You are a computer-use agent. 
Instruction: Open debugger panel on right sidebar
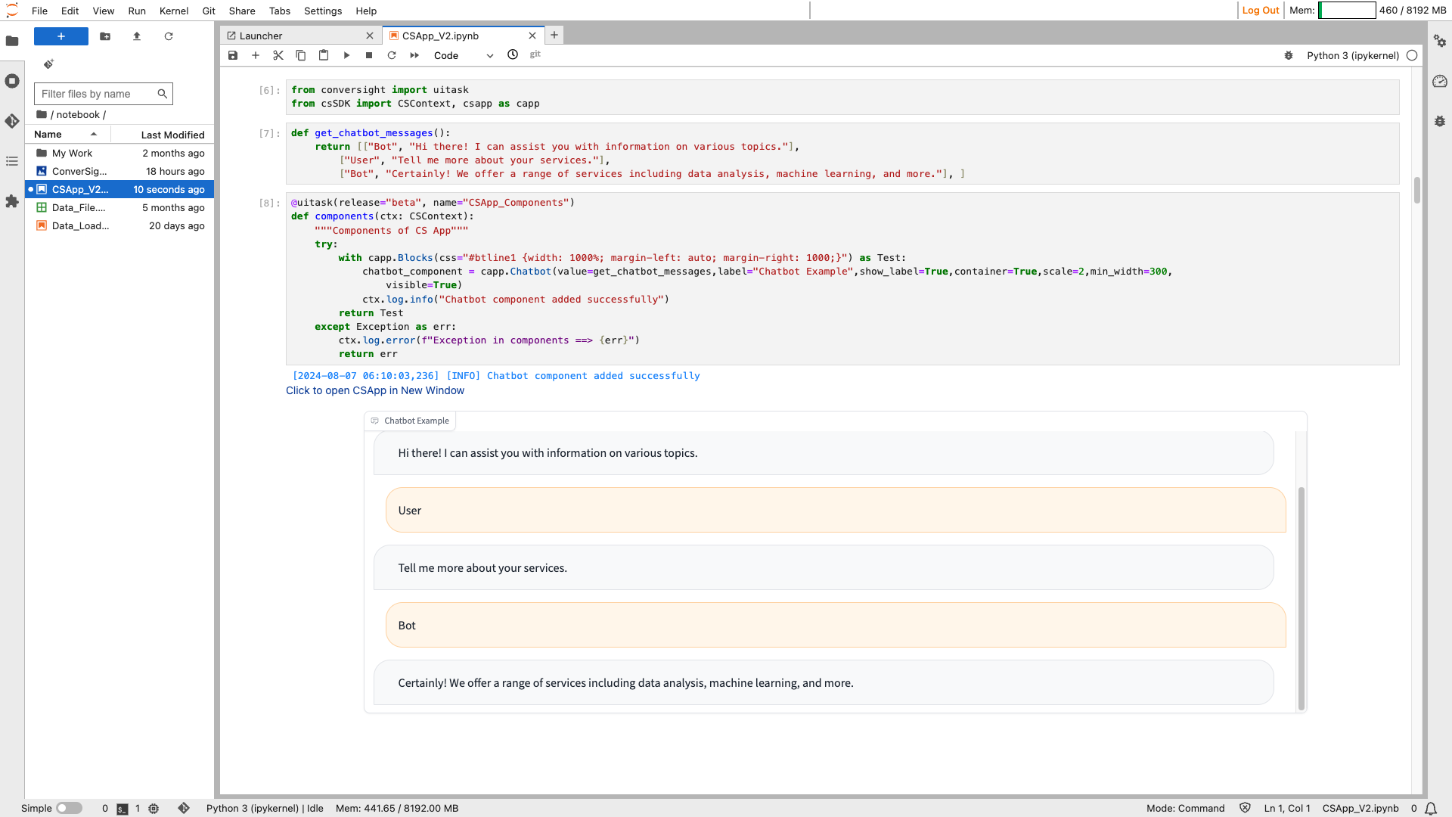[1440, 121]
